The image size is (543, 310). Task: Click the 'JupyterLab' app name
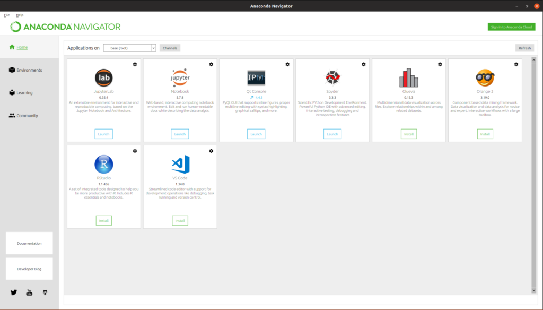tap(104, 91)
